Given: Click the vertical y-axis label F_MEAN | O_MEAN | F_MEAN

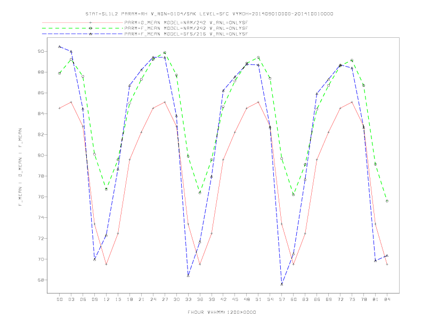Looking at the screenshot, I should (x=20, y=167).
